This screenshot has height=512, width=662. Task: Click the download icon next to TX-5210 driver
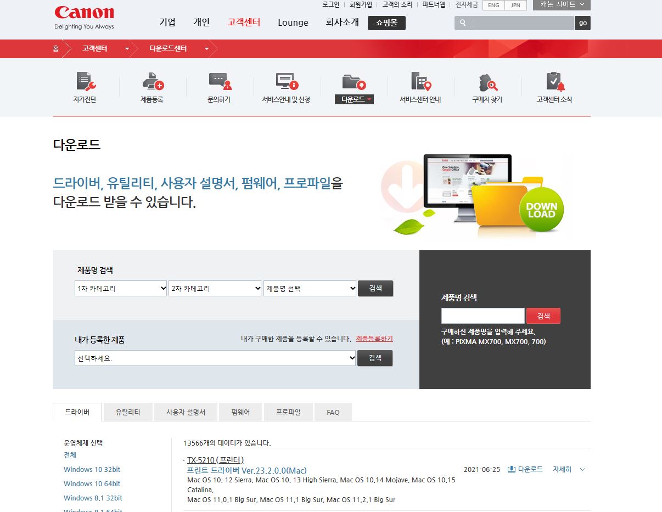511,469
